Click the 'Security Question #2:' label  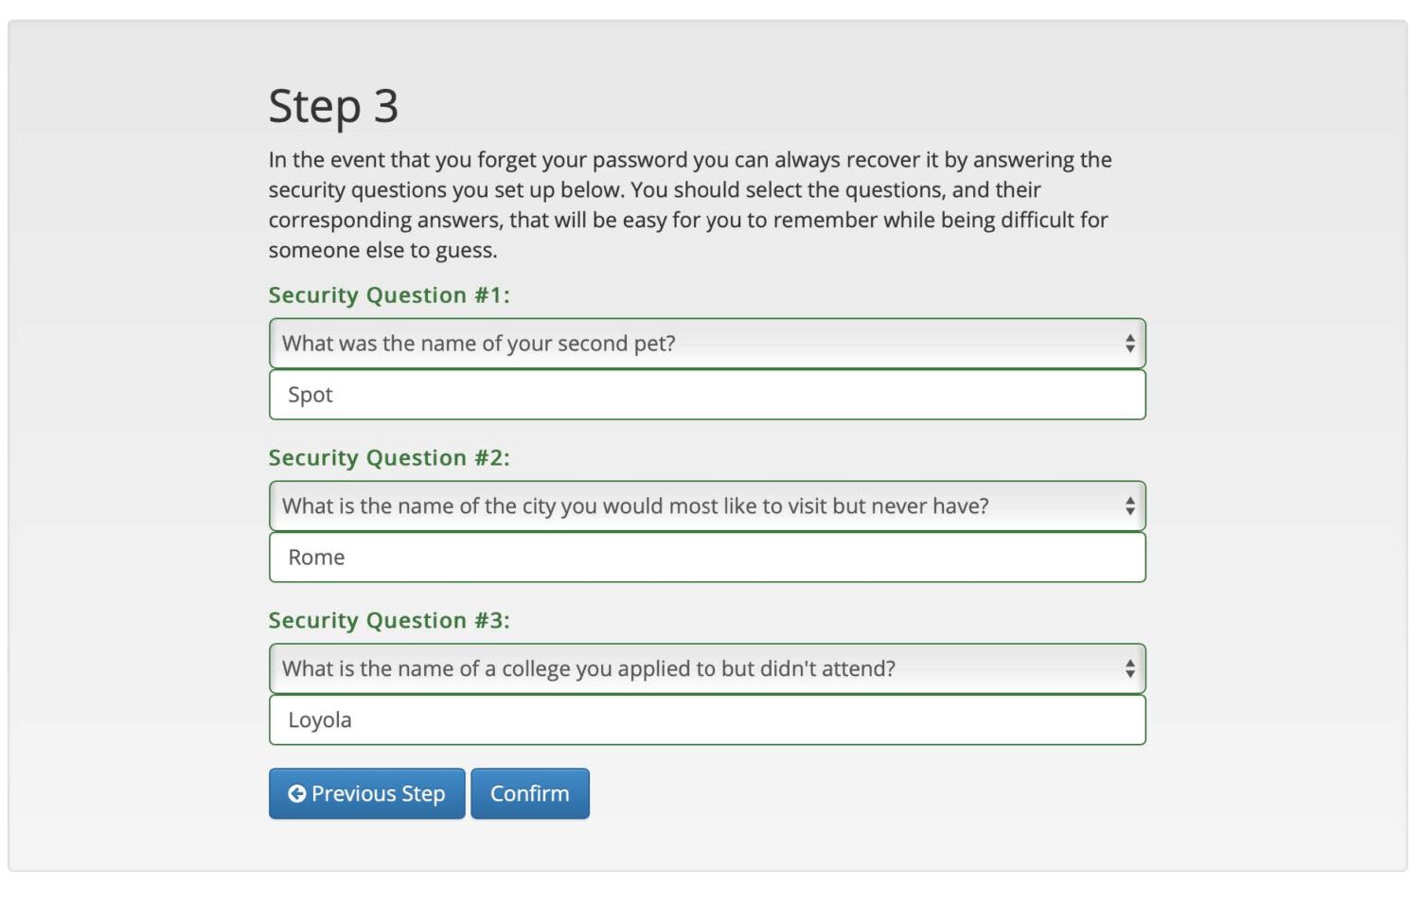(388, 458)
